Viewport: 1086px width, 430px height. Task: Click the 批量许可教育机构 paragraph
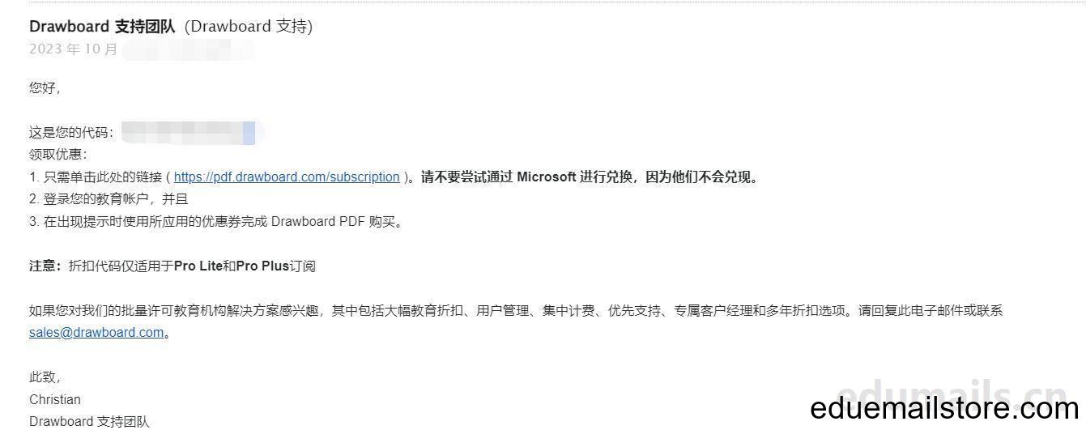point(516,310)
